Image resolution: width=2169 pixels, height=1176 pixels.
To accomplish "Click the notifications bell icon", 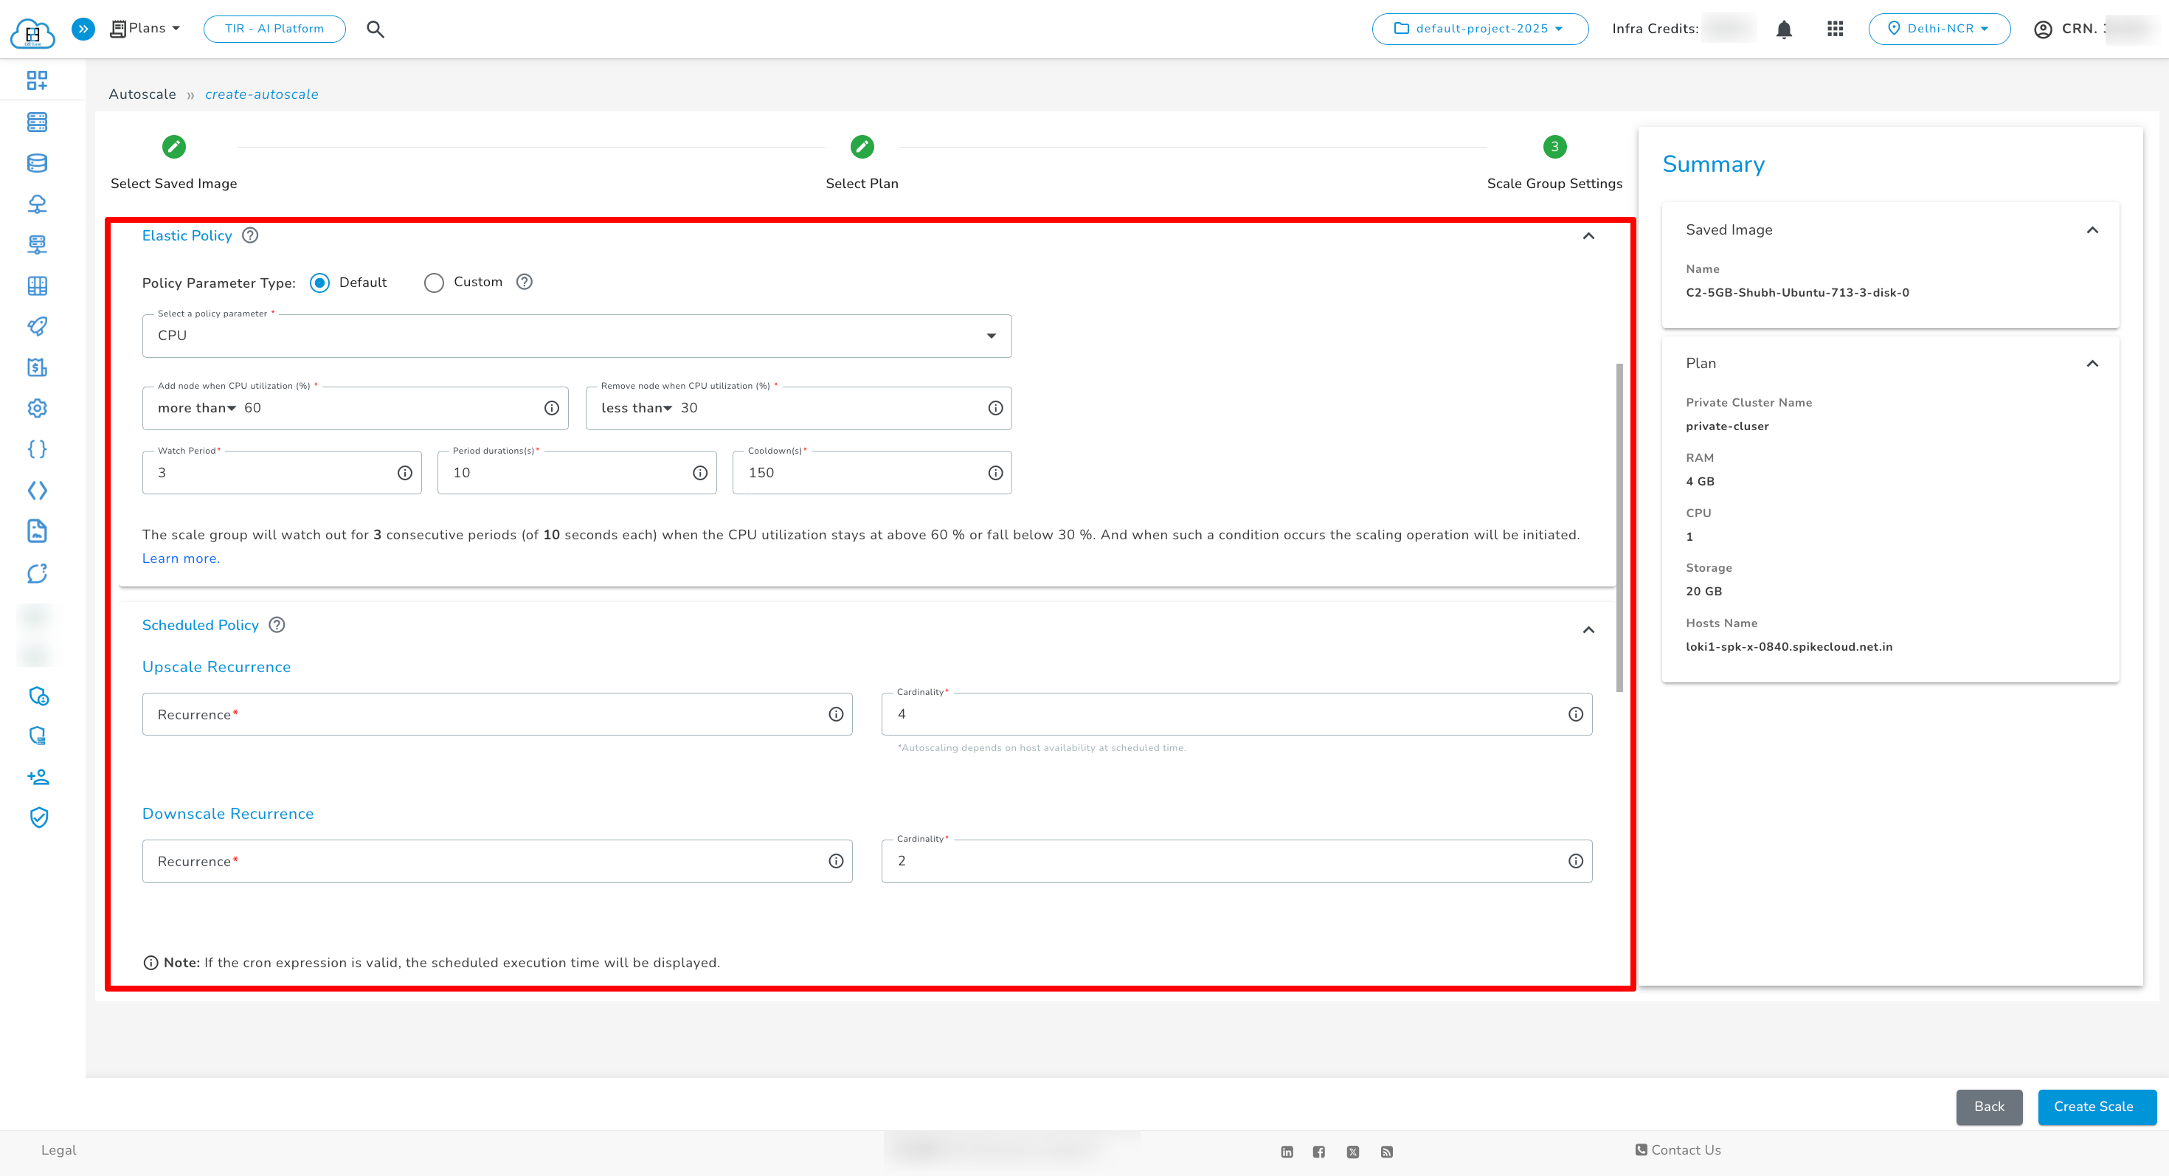I will 1784,29.
